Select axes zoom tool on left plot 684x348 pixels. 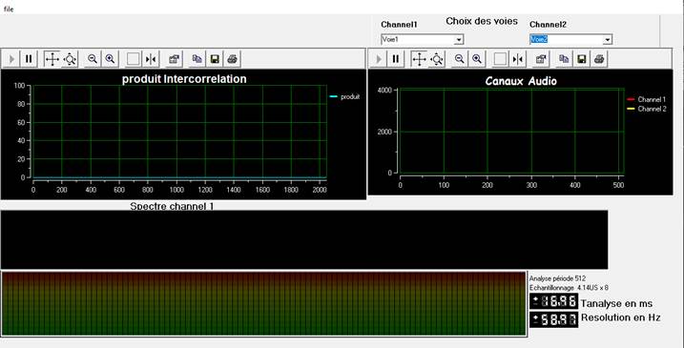click(x=70, y=59)
